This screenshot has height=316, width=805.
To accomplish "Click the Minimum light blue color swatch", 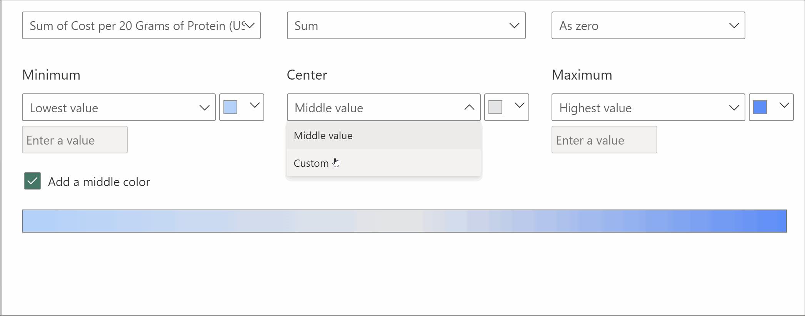I will (230, 107).
